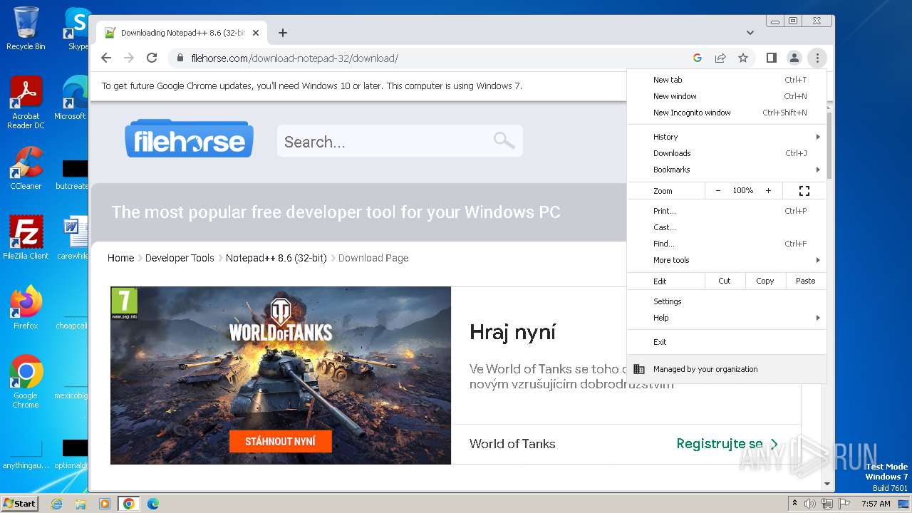
Task: Reload the current page
Action: tap(152, 58)
